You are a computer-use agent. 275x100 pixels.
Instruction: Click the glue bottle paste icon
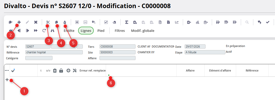tap(65, 22)
